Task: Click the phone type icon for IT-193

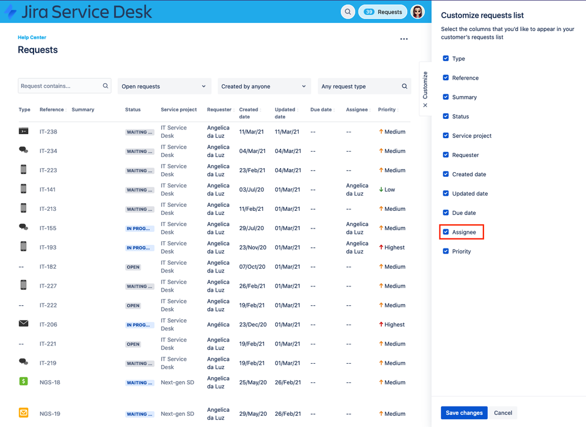Action: click(23, 247)
